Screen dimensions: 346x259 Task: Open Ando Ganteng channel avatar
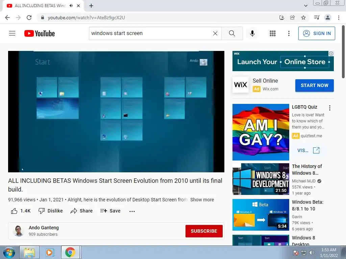(x=19, y=231)
